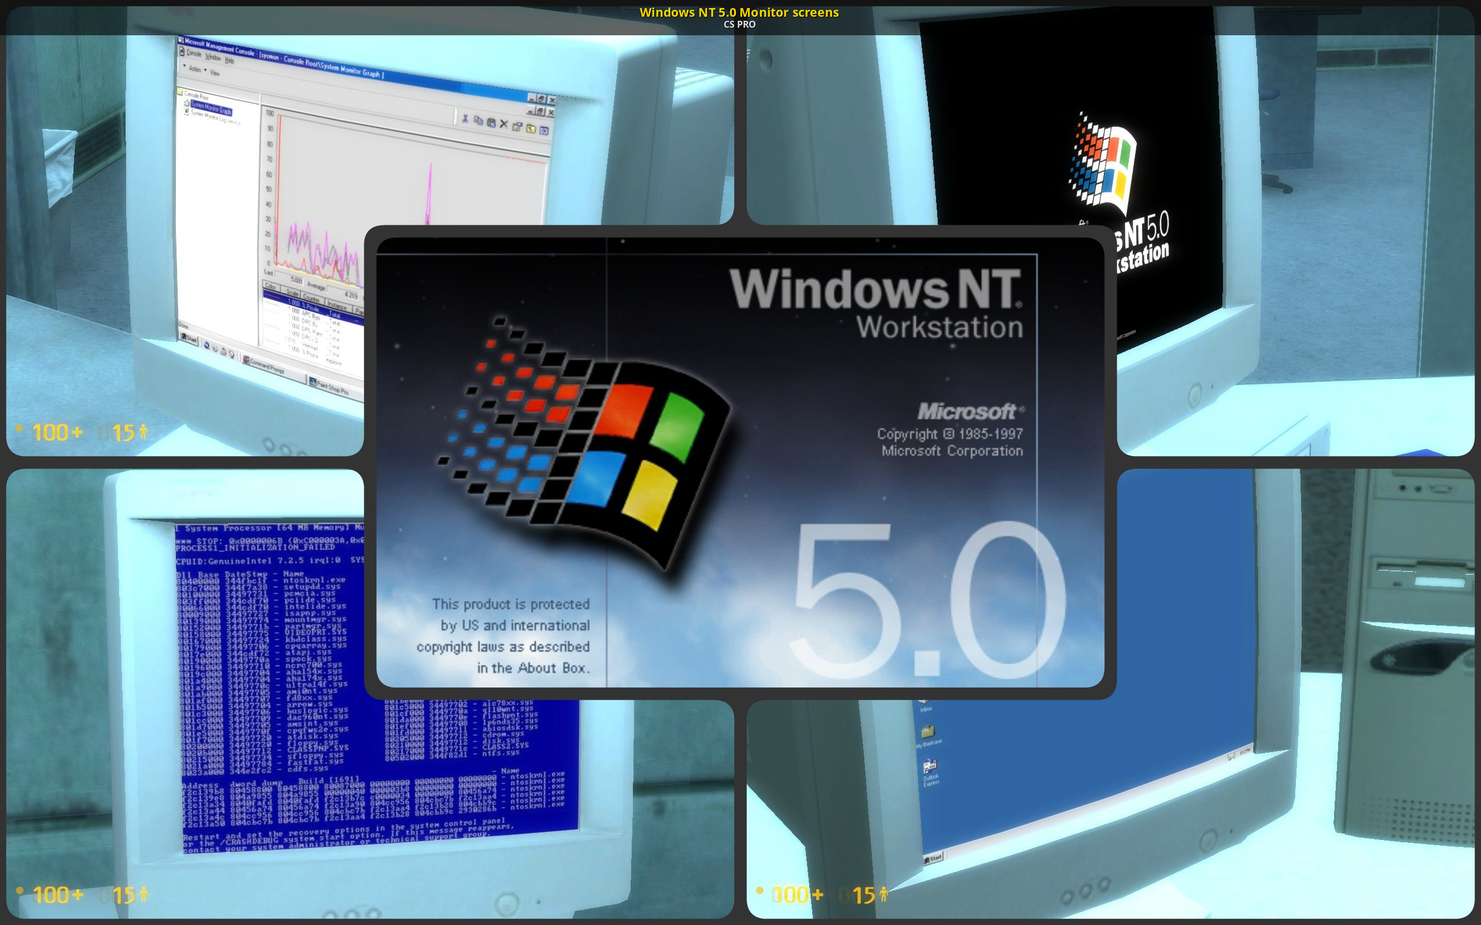Click the Paste clipboard icon in monitor toolbar

pyautogui.click(x=491, y=123)
